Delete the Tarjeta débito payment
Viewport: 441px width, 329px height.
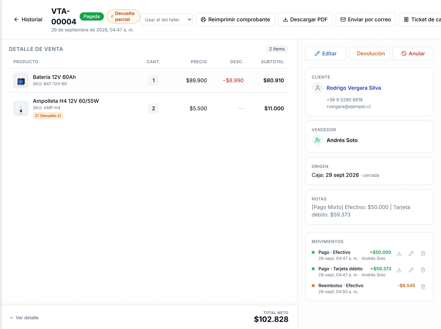(423, 270)
